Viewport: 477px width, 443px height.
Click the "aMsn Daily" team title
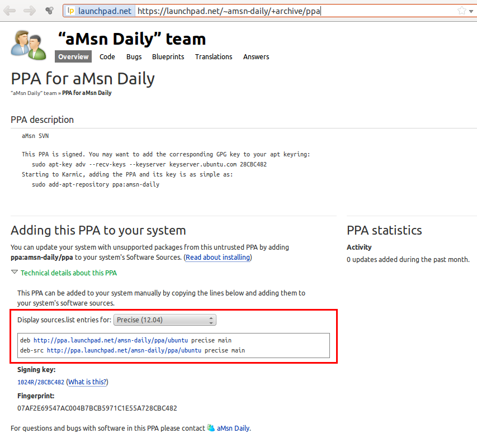tap(132, 39)
